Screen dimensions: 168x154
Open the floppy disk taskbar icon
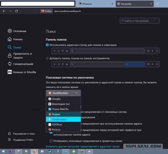pyautogui.click(x=58, y=151)
